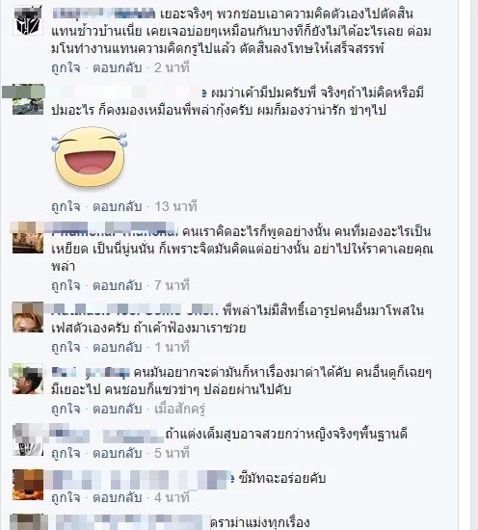The image size is (478, 530).
Task: Like the comment posted 1 นาที ago
Action: tap(66, 347)
